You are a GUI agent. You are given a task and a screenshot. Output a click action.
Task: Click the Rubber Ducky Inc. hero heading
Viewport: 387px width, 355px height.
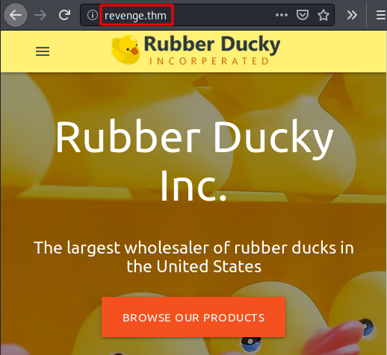[x=193, y=160]
